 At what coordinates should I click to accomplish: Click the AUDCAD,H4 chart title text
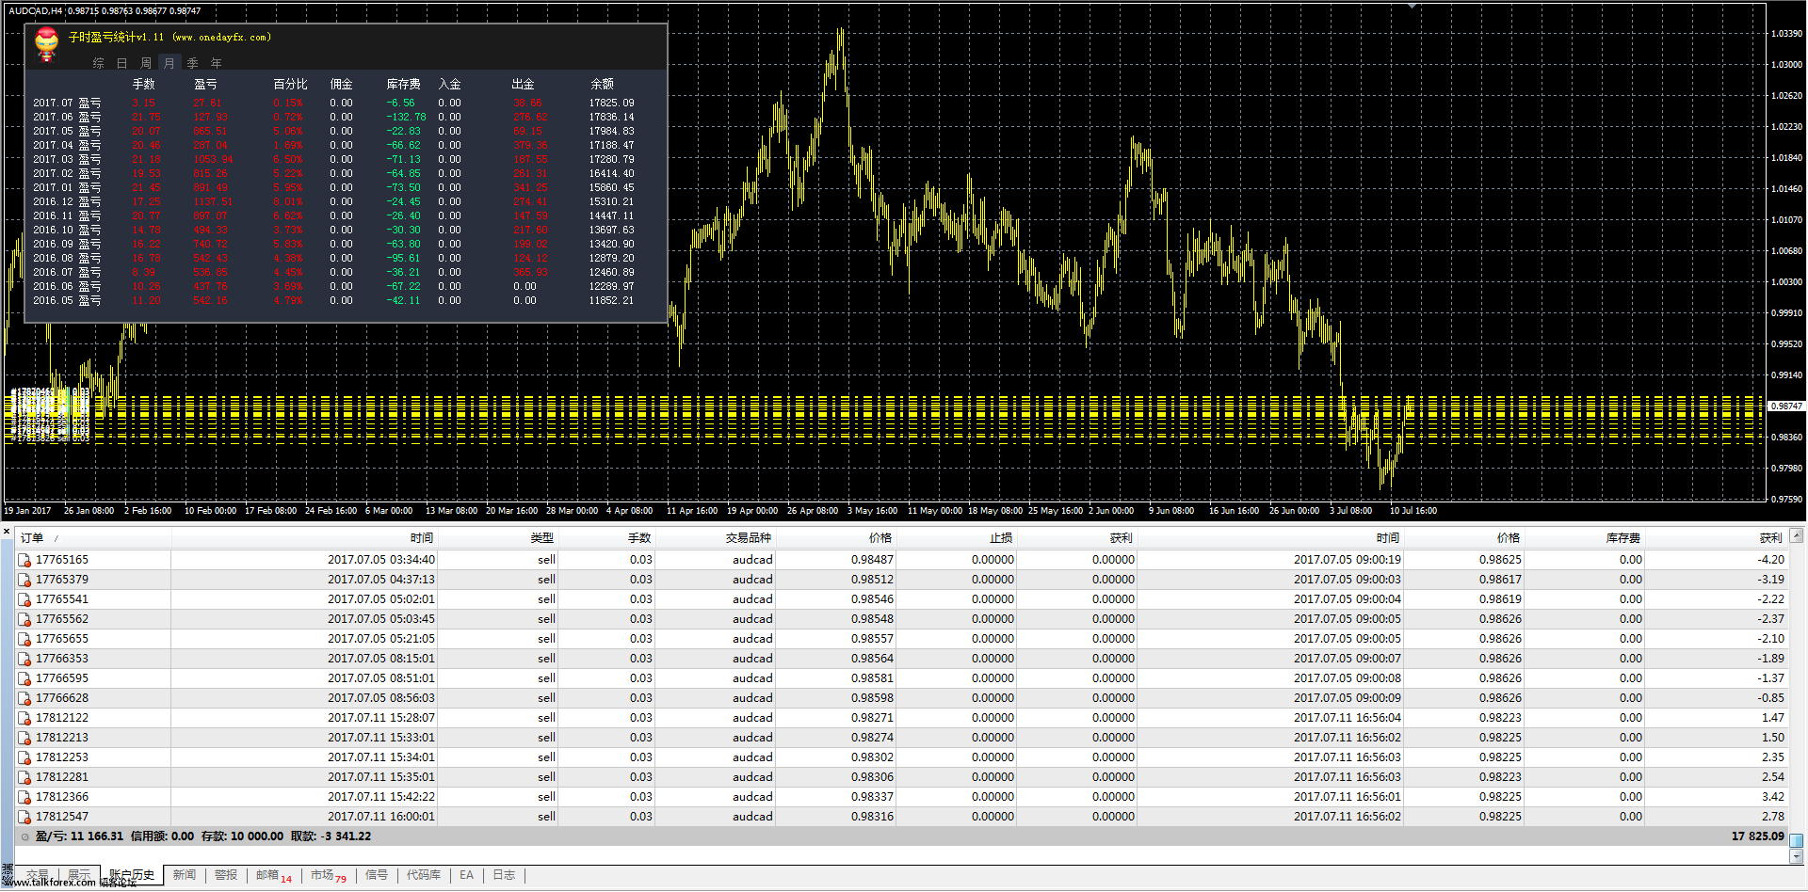(36, 11)
